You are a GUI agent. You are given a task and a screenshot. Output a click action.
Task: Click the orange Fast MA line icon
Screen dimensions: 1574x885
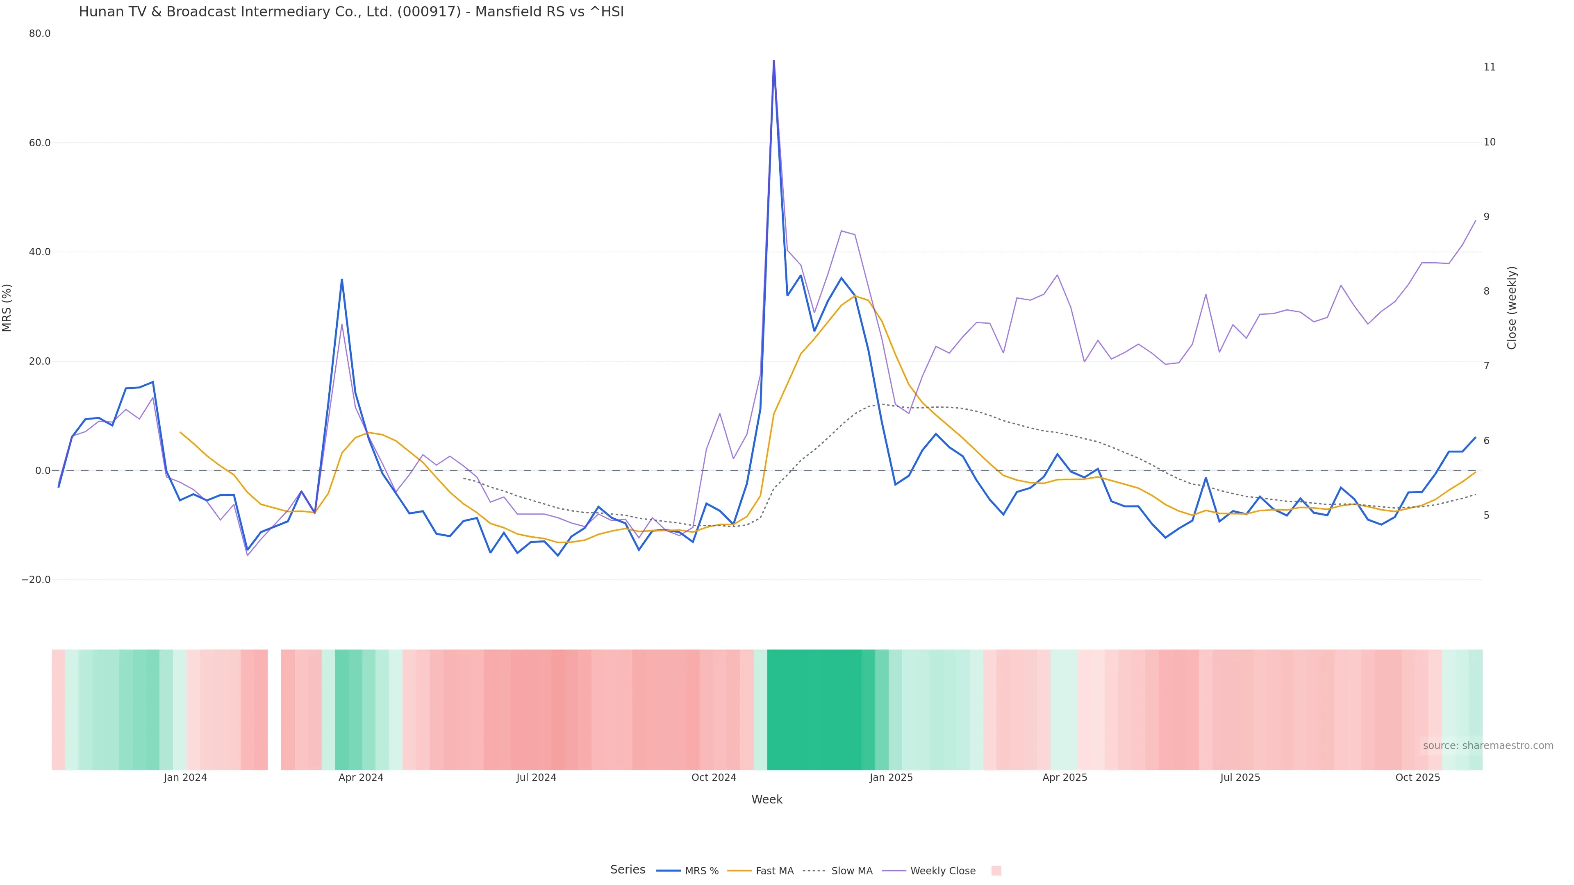740,871
